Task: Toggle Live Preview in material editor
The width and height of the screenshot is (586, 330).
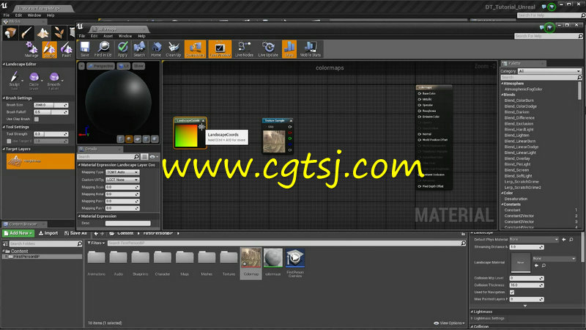Action: point(220,49)
